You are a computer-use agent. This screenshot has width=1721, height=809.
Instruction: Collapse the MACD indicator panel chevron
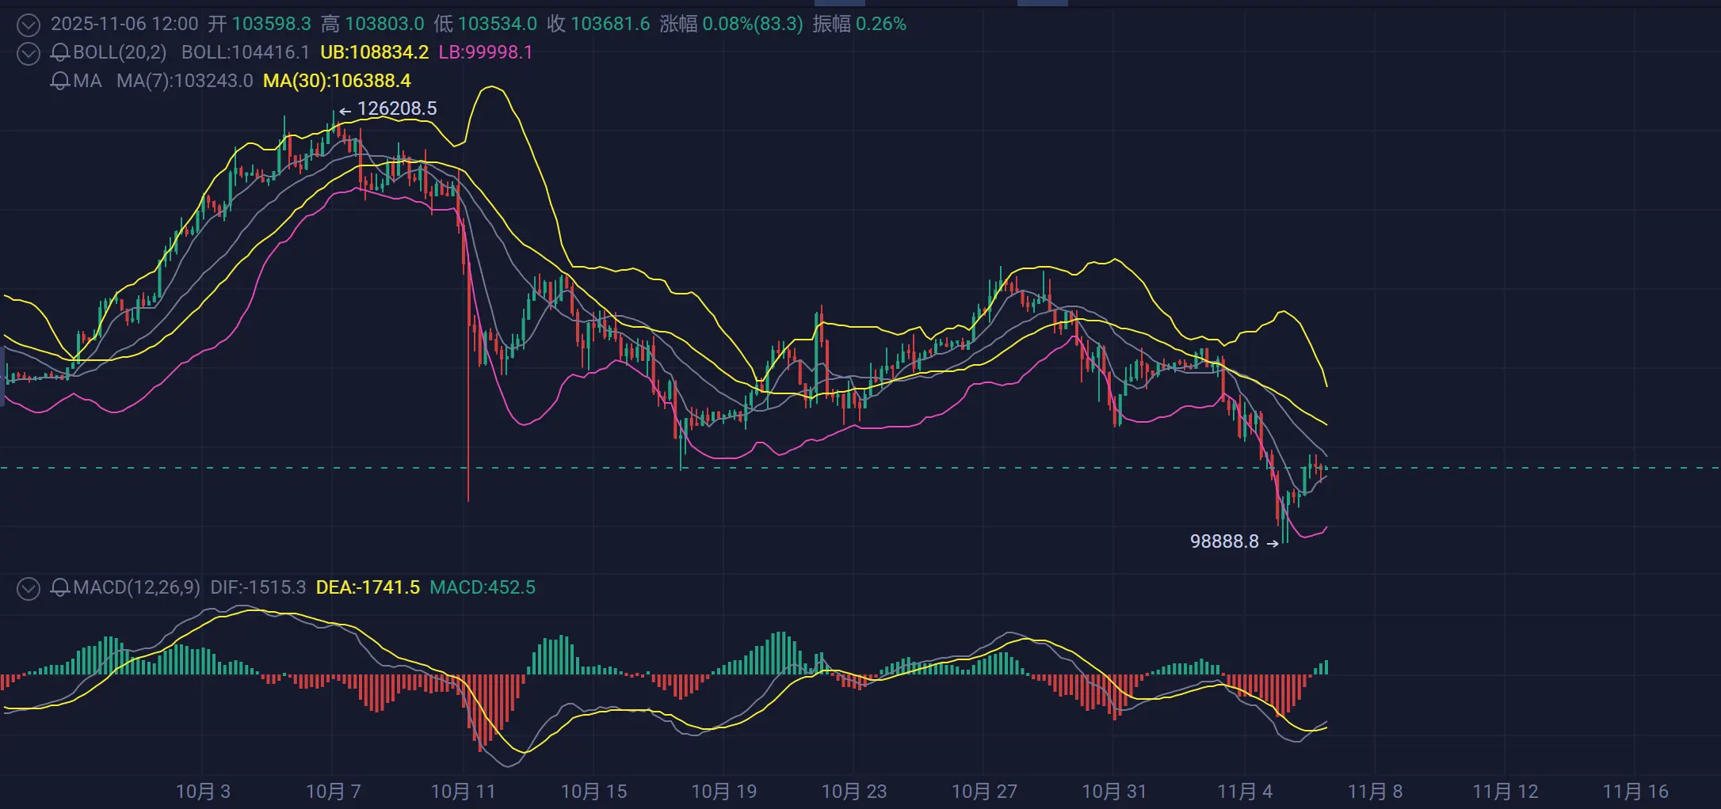[x=29, y=588]
